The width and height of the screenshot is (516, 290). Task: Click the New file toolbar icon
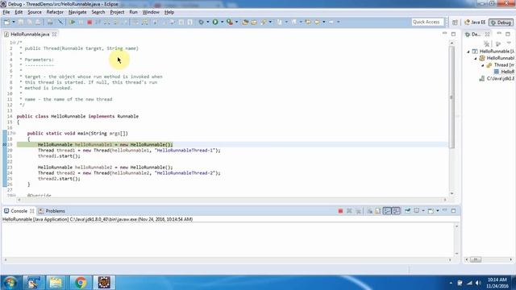pos(6,22)
